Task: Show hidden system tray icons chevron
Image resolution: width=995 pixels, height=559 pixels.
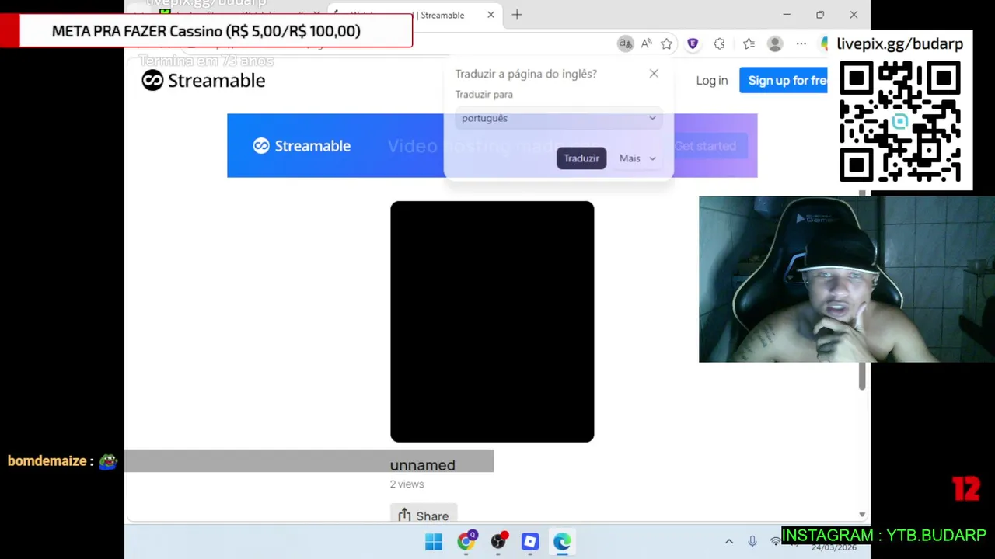Action: pyautogui.click(x=728, y=542)
